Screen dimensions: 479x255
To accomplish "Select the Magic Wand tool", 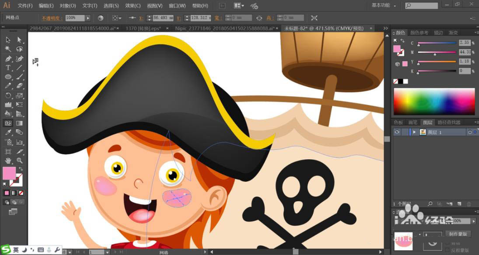I will coord(8,49).
